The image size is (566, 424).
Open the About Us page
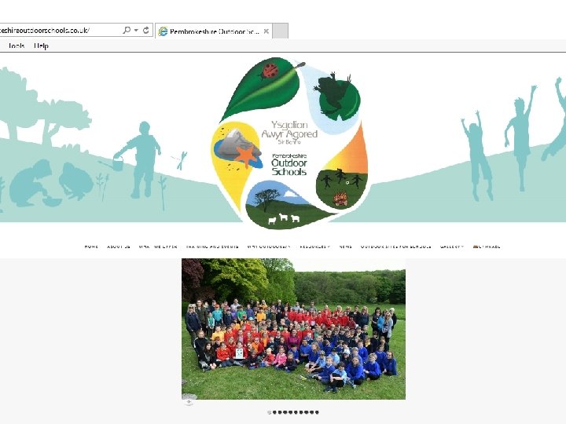point(119,247)
